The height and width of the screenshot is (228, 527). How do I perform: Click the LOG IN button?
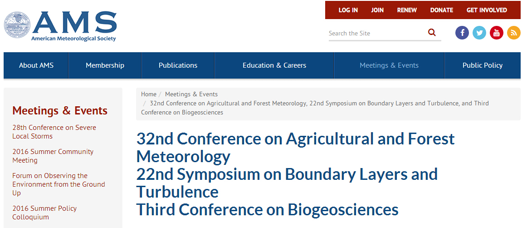[x=348, y=10]
